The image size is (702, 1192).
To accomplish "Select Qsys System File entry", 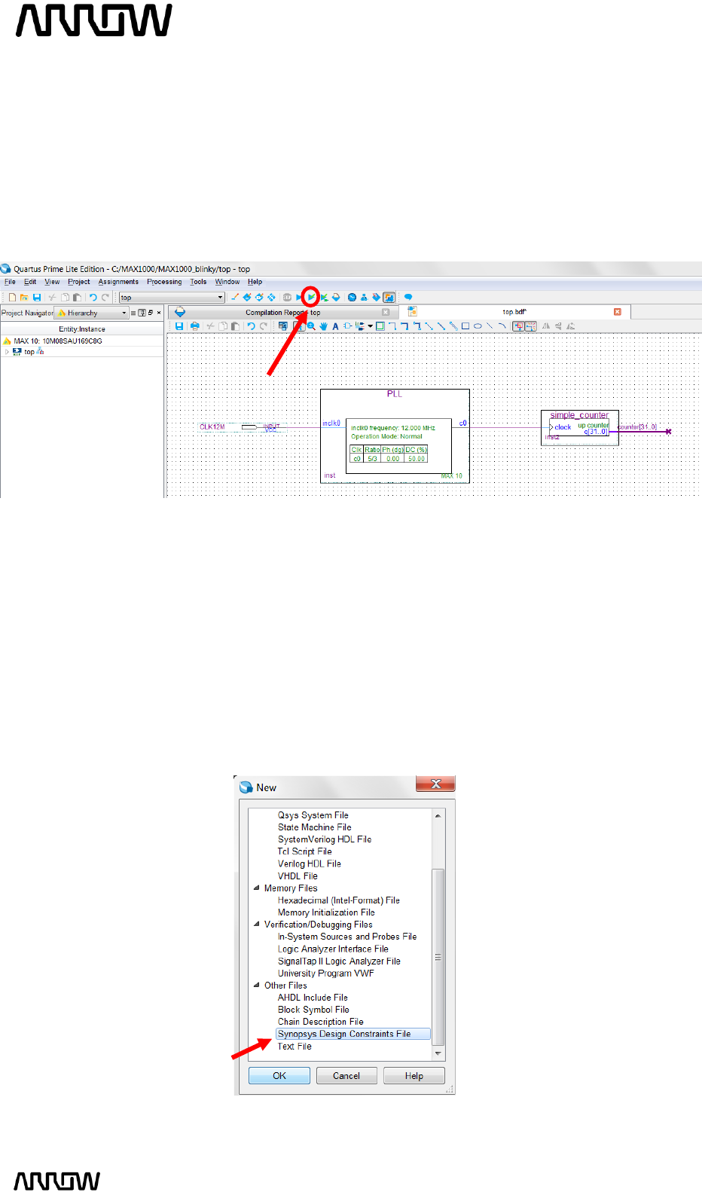I will (313, 815).
